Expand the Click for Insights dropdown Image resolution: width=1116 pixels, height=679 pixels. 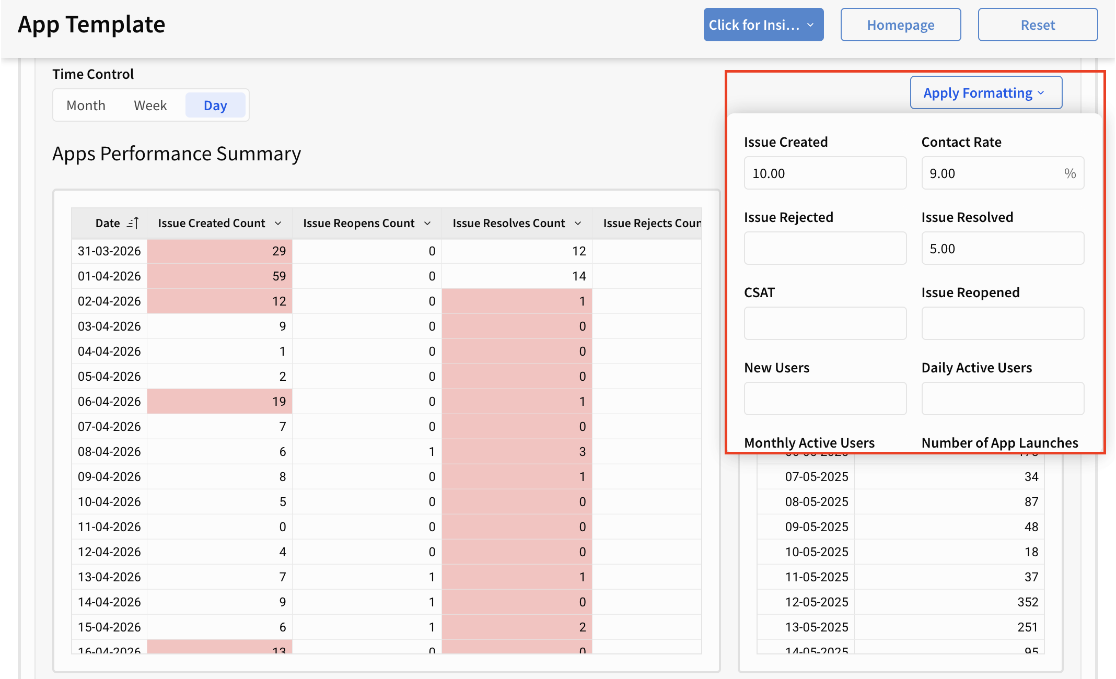(x=763, y=25)
